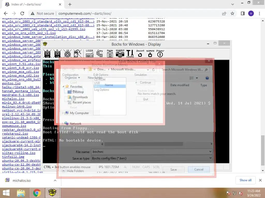Open a new Chrome tab
The height and width of the screenshot is (198, 265).
click(x=70, y=4)
